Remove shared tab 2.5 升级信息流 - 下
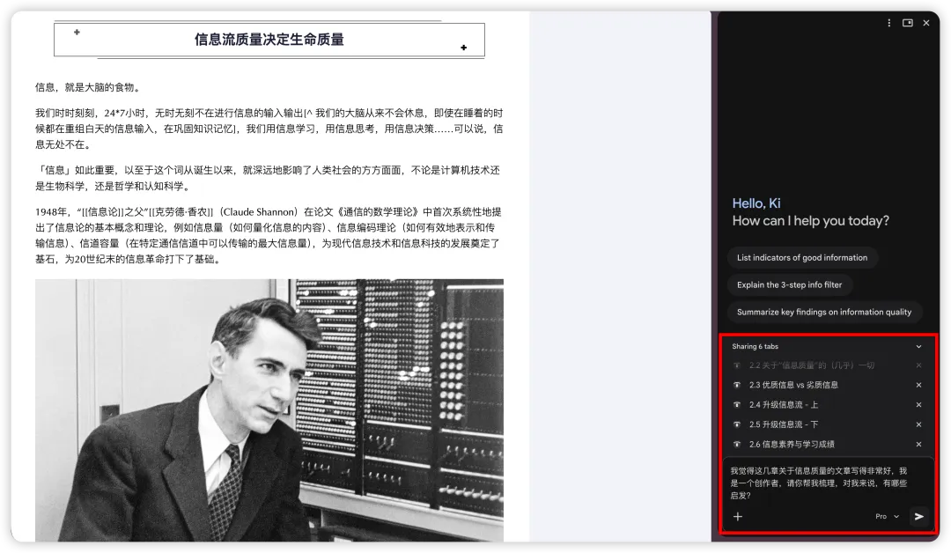Viewport: 951px width, 553px height. [918, 424]
